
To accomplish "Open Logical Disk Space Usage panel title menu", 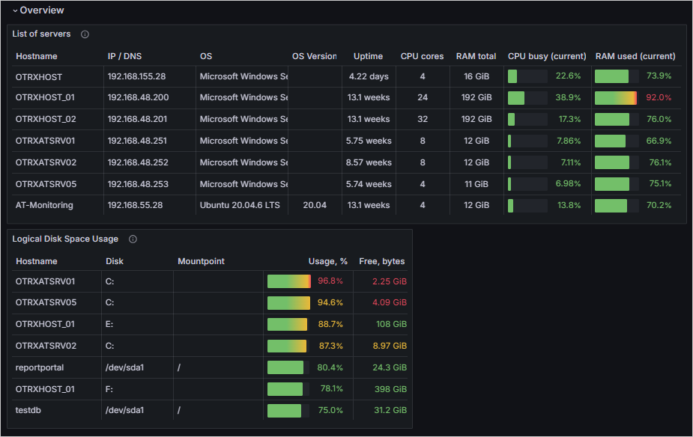I will point(65,239).
